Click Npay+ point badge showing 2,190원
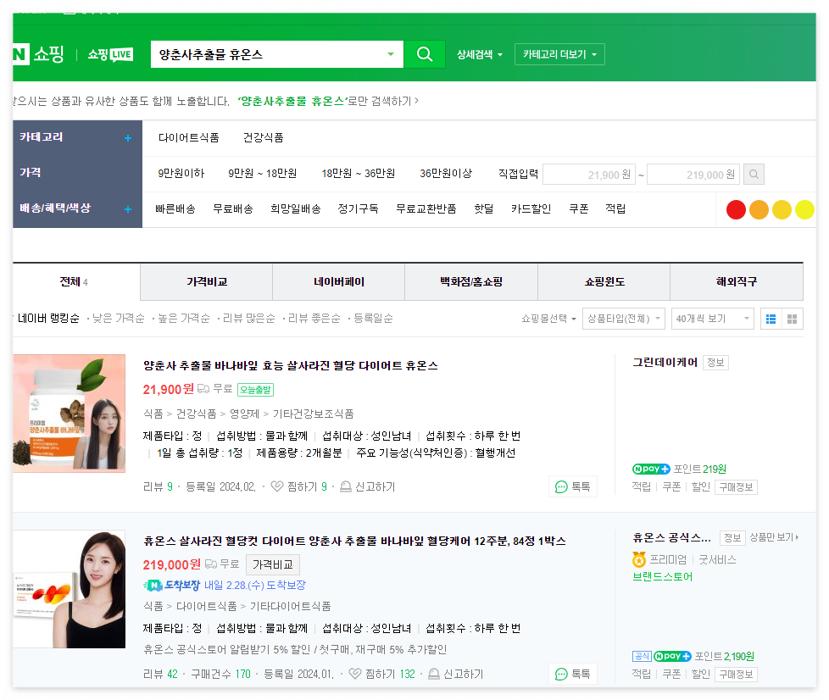The image size is (829, 700). point(672,656)
